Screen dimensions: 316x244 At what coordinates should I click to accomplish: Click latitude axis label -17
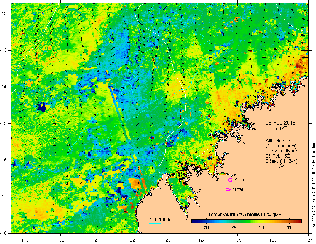[4, 197]
